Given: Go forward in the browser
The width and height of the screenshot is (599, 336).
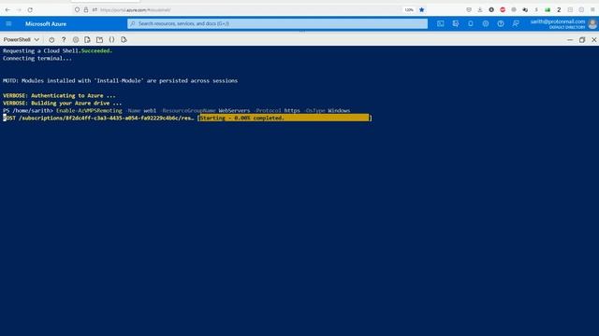Looking at the screenshot, I should click(19, 10).
